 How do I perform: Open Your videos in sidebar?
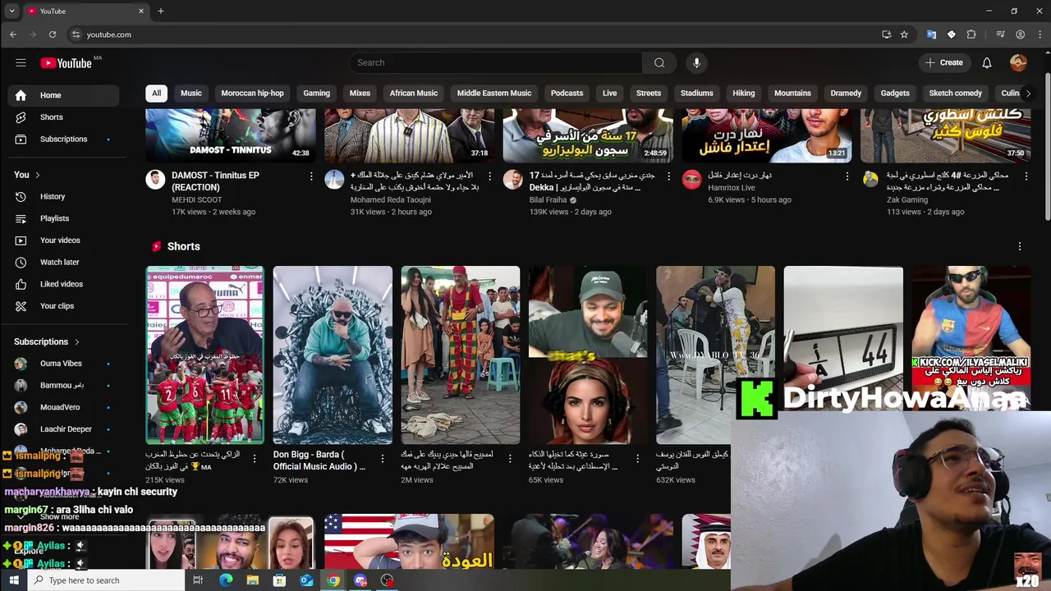click(x=63, y=241)
